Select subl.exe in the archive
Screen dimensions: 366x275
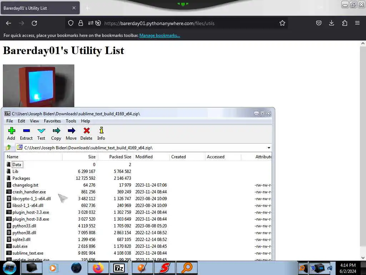coord(138,246)
